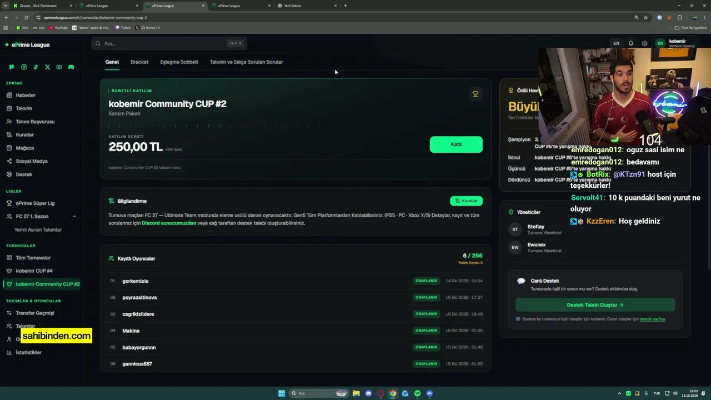Open Haberler in the sidebar
The width and height of the screenshot is (711, 400).
click(26, 96)
